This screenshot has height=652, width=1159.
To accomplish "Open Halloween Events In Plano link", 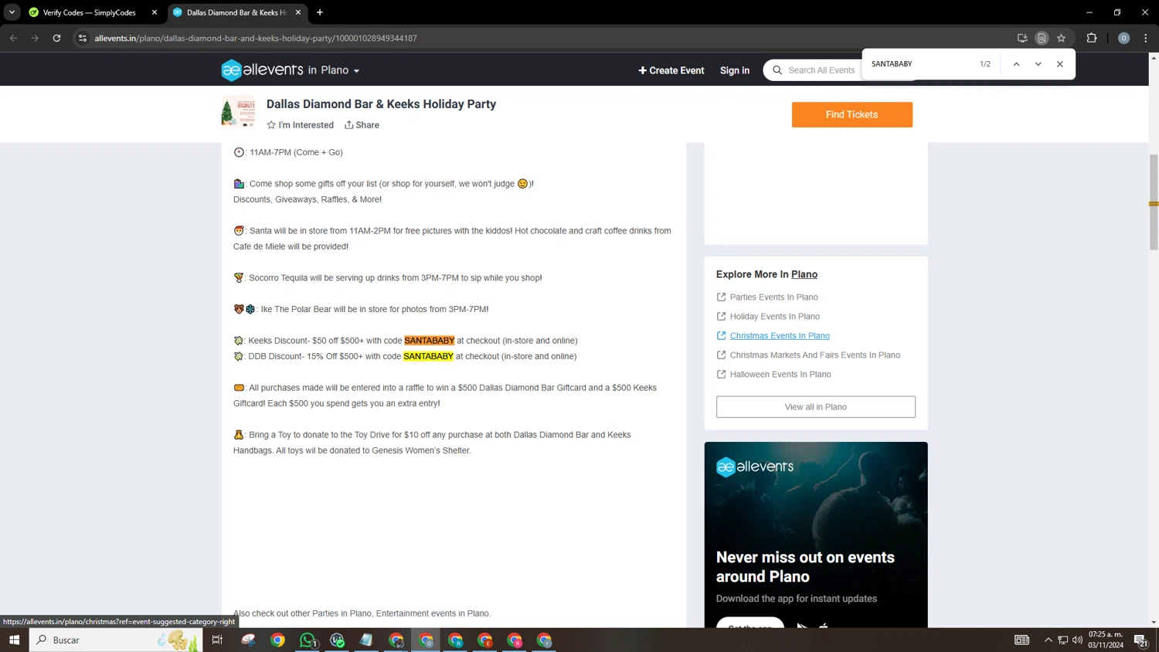I will point(780,374).
